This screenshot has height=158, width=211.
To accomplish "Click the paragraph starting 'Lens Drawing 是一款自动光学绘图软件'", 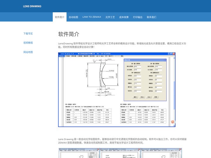I will pyautogui.click(x=122, y=141).
